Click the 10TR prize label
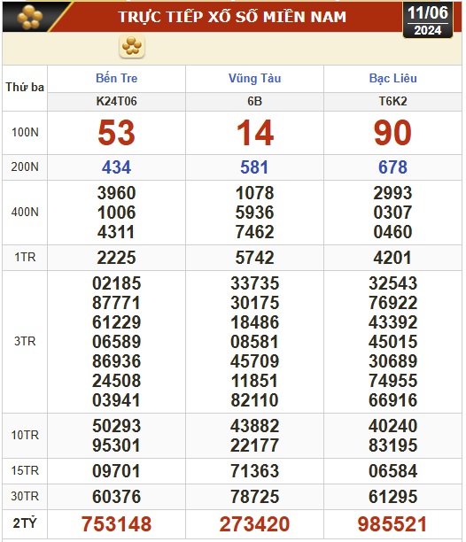 tap(25, 435)
